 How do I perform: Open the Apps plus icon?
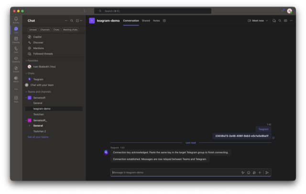tap(16, 99)
